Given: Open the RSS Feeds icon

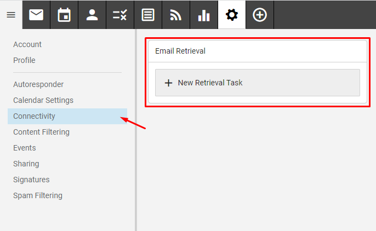Looking at the screenshot, I should 176,15.
